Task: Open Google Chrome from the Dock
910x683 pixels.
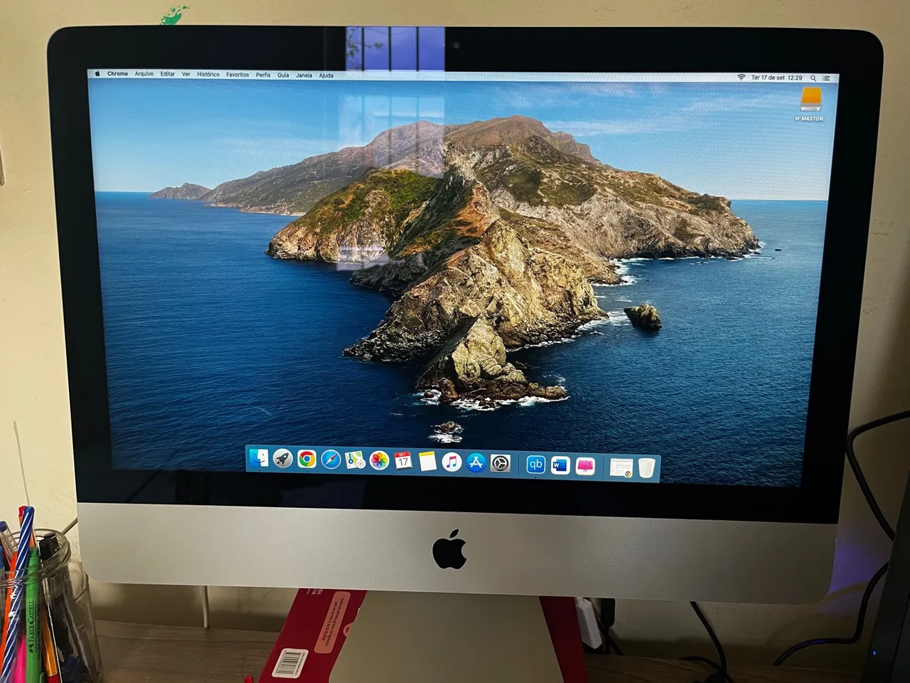Action: tap(307, 460)
